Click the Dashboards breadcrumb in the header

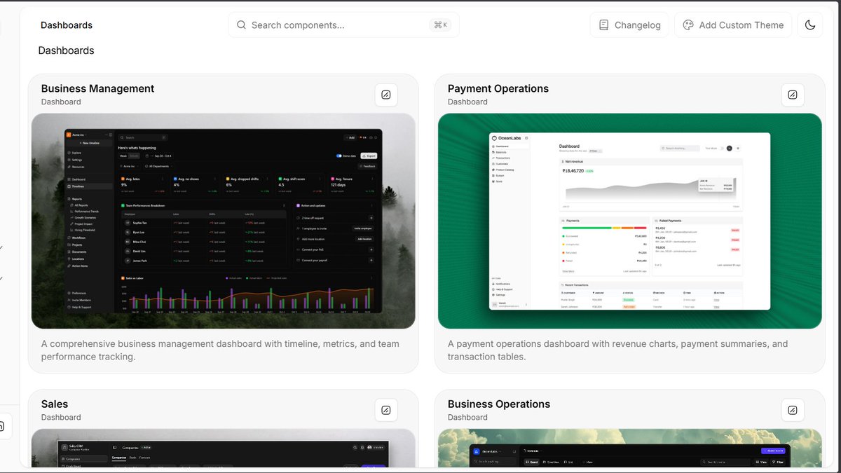point(67,25)
